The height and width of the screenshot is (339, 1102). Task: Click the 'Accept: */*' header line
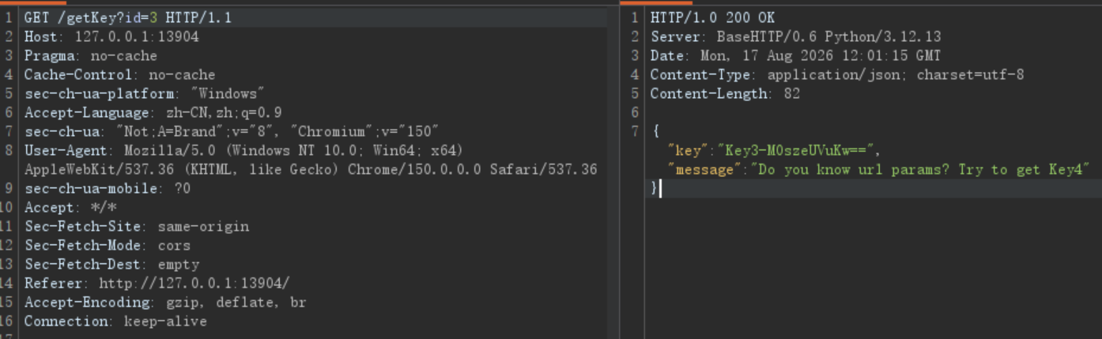tap(70, 207)
